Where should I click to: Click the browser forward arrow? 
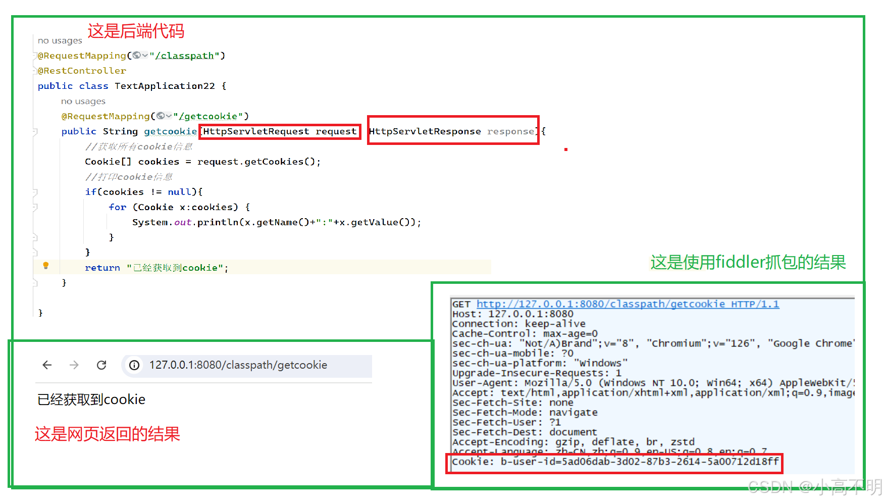pos(74,365)
